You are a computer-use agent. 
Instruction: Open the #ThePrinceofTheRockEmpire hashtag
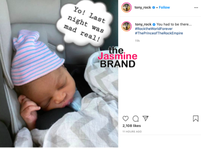coord(159,33)
